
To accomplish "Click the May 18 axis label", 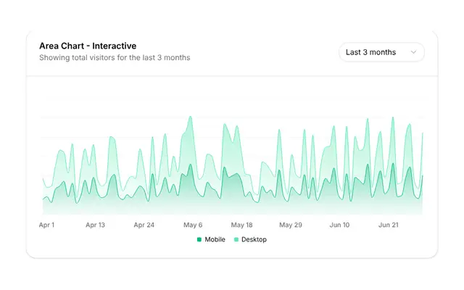I will tap(241, 225).
